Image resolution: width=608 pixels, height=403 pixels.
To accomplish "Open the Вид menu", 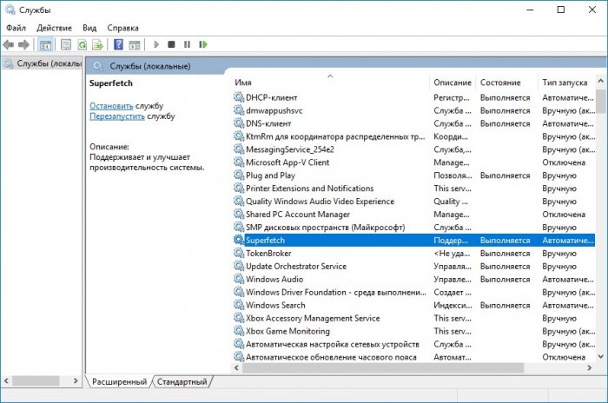I will click(89, 28).
